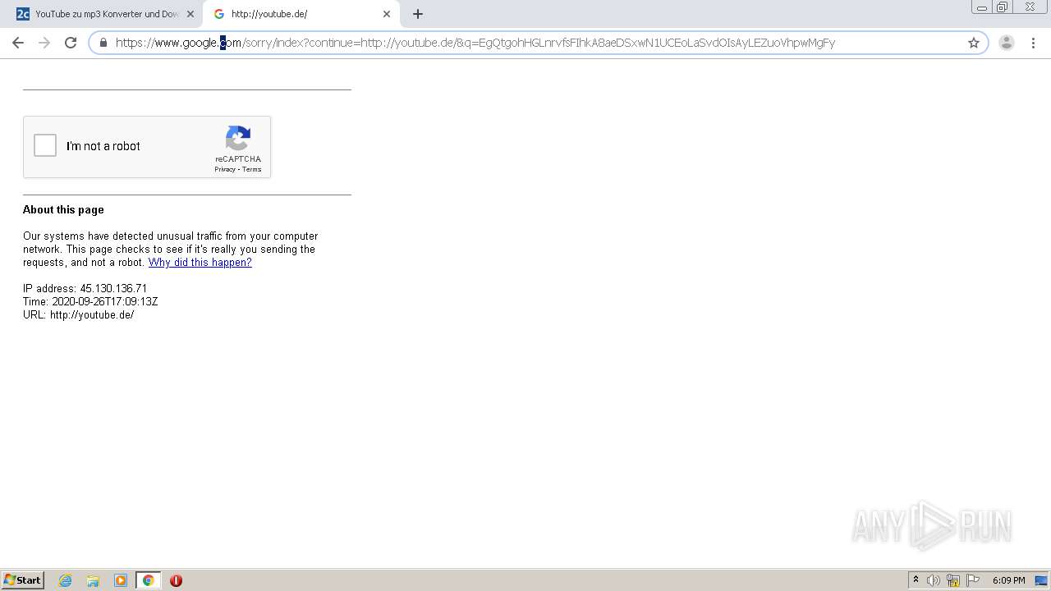Click the Show desktop button in tray
The width and height of the screenshot is (1051, 591).
(x=1042, y=580)
